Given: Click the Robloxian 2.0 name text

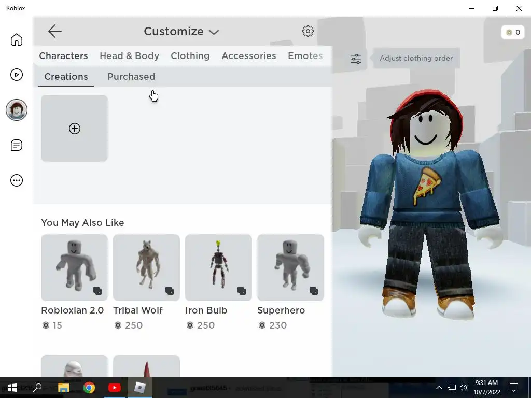Looking at the screenshot, I should click(73, 310).
